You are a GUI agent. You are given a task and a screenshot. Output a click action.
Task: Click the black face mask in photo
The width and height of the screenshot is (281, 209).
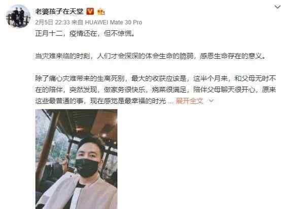(87, 168)
